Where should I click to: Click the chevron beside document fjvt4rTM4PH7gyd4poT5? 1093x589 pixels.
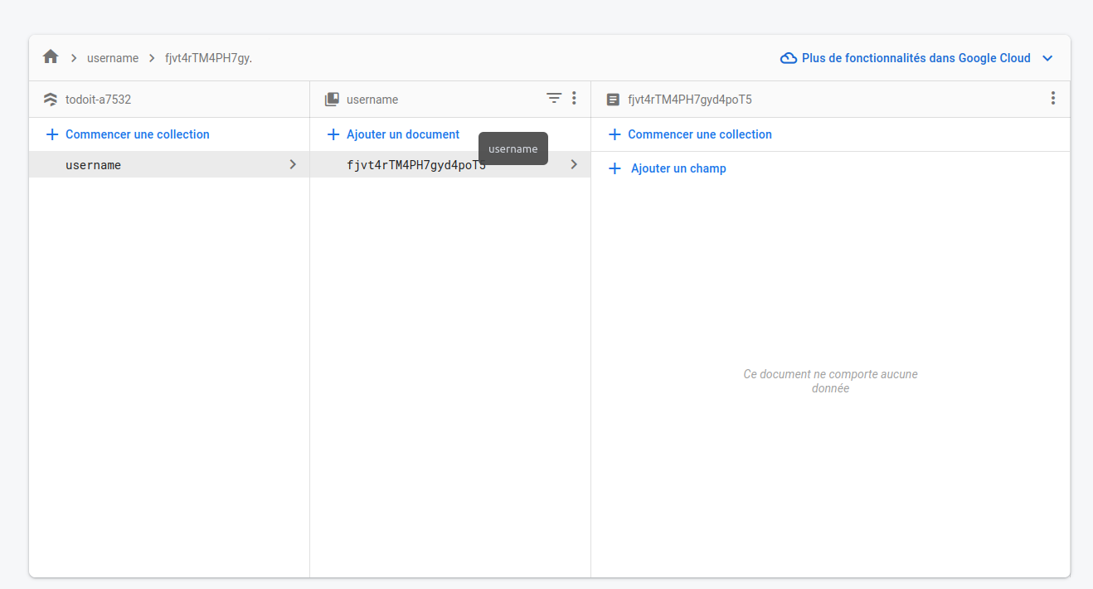[574, 164]
